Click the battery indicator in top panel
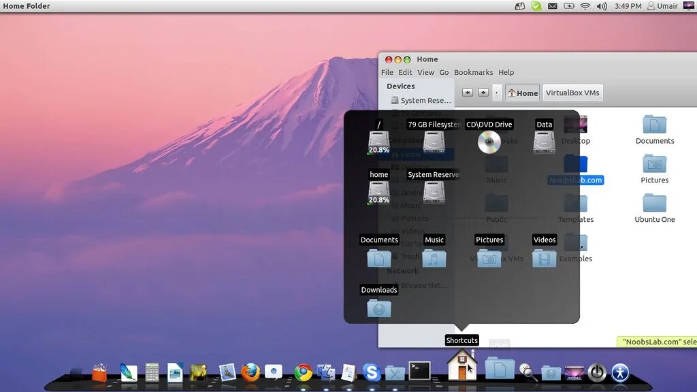697x392 pixels. (569, 6)
